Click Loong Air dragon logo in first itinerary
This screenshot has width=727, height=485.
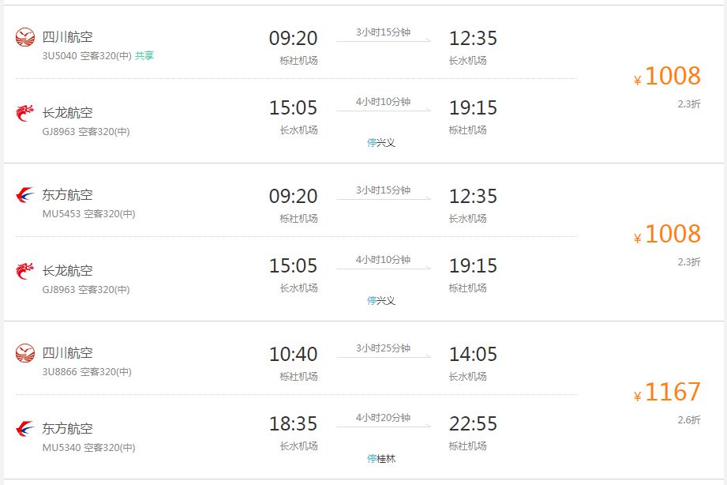coord(25,113)
